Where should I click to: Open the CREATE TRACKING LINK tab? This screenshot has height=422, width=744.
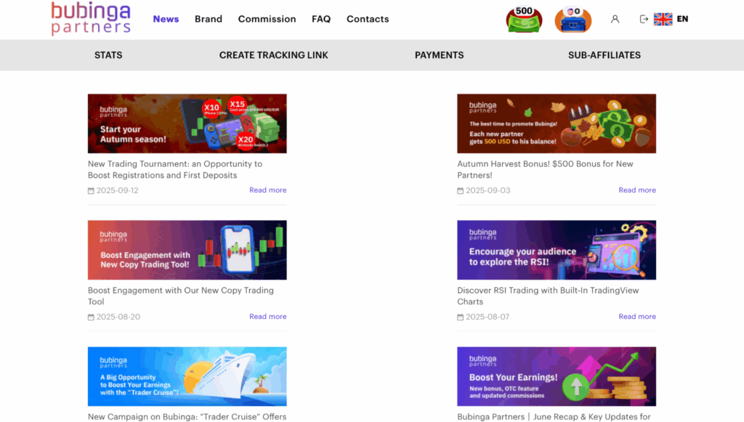tap(273, 55)
